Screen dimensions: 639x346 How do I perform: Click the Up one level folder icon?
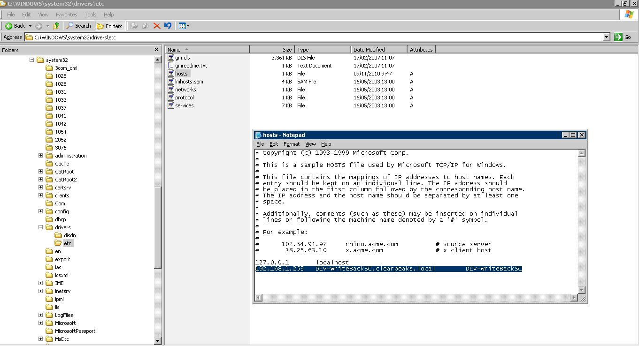[56, 26]
